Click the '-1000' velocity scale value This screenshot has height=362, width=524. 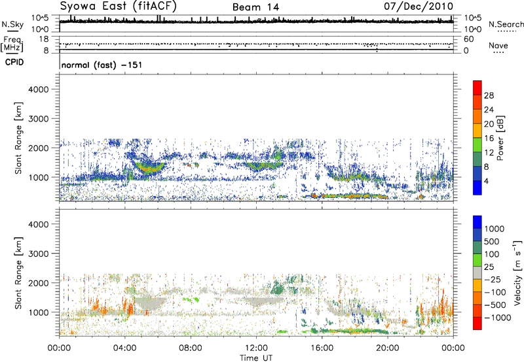coord(497,318)
